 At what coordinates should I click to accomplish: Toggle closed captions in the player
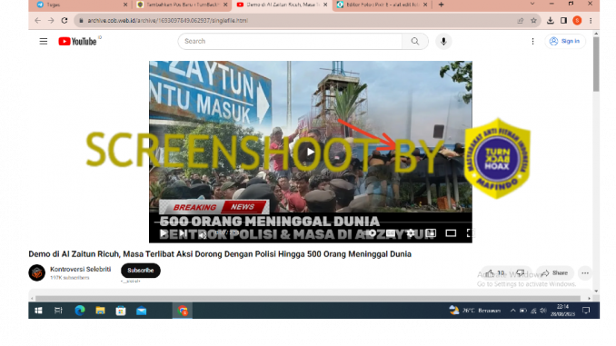(x=391, y=233)
